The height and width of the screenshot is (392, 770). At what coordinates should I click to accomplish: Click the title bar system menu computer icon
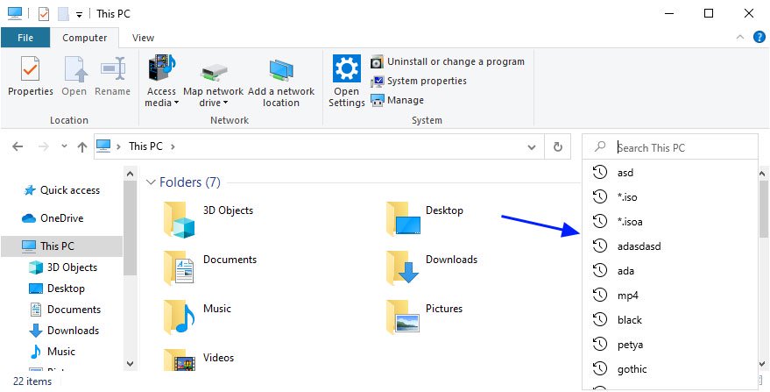pyautogui.click(x=15, y=14)
